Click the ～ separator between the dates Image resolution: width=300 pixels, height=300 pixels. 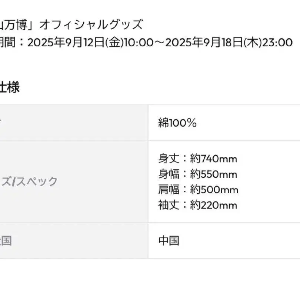point(159,43)
